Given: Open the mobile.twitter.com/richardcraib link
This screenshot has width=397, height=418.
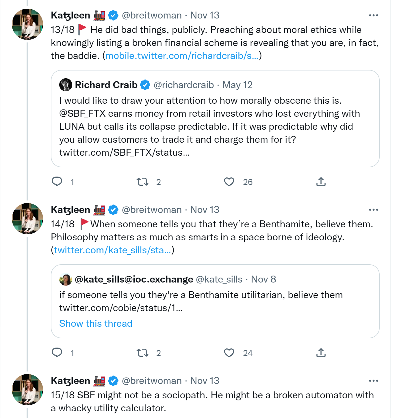Looking at the screenshot, I should pyautogui.click(x=182, y=56).
